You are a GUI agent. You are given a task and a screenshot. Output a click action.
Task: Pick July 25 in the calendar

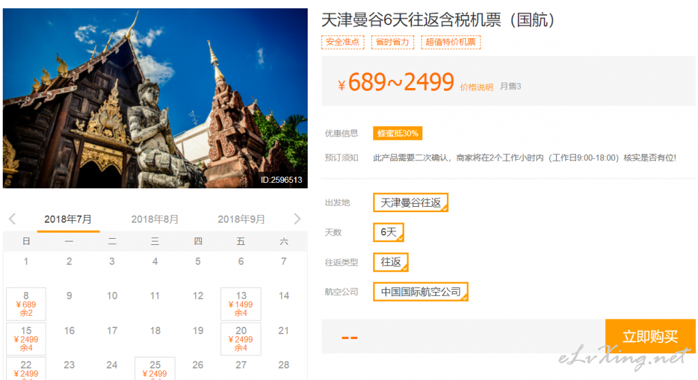click(155, 368)
